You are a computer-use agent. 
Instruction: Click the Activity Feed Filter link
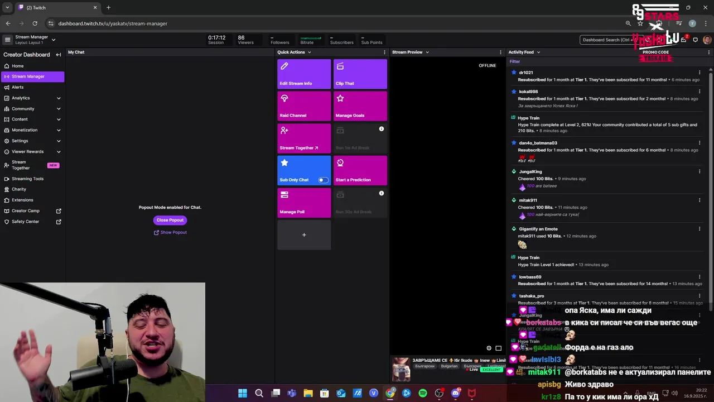coord(514,61)
